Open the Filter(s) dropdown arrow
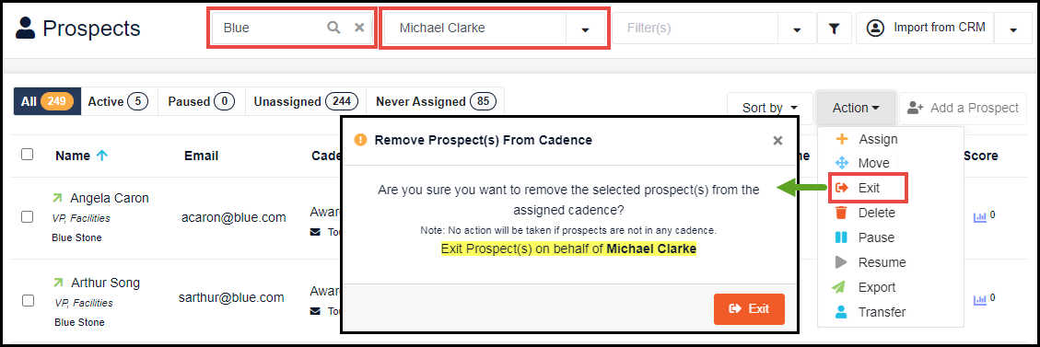The width and height of the screenshot is (1040, 347). [797, 29]
